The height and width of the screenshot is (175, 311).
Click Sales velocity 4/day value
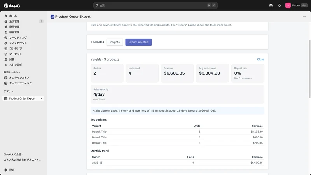pyautogui.click(x=99, y=94)
